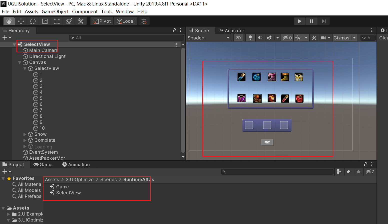This screenshot has width=388, height=224.
Task: Toggle scene grid visibility
Action: pos(298,38)
